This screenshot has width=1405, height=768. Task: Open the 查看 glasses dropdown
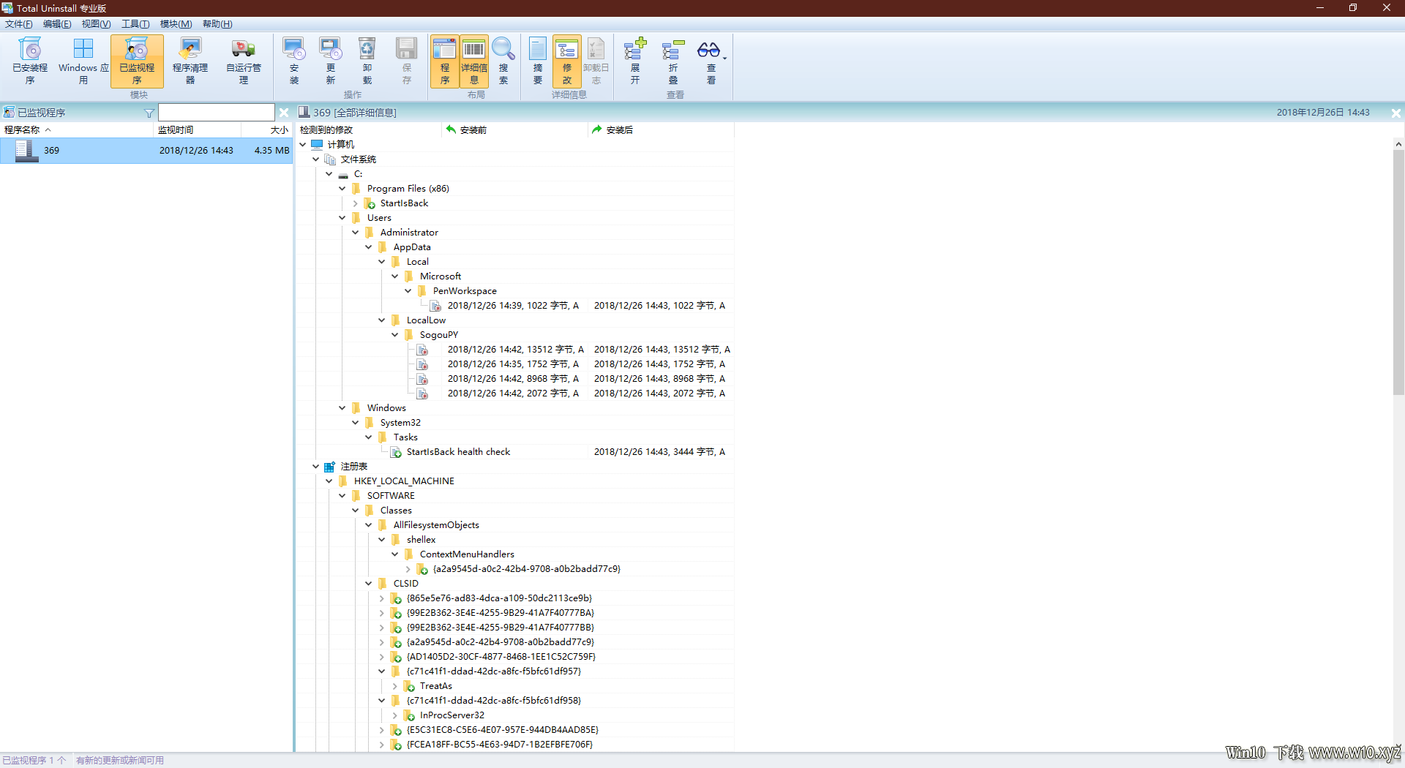(x=711, y=61)
